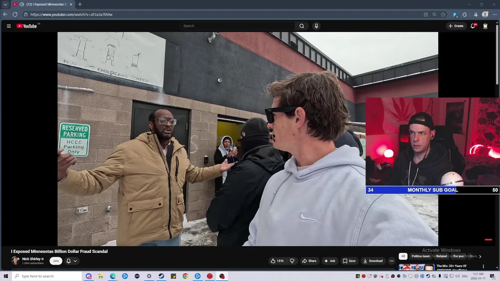Open File Explorer from the taskbar
The width and height of the screenshot is (500, 281).
pos(100,276)
